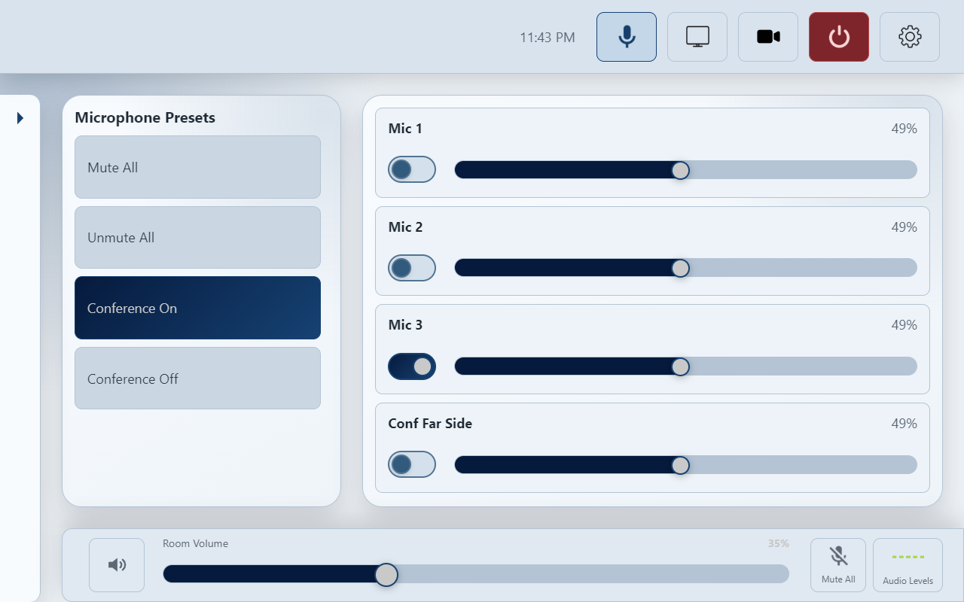The height and width of the screenshot is (602, 964).
Task: Open the display monitor page
Action: coord(697,37)
